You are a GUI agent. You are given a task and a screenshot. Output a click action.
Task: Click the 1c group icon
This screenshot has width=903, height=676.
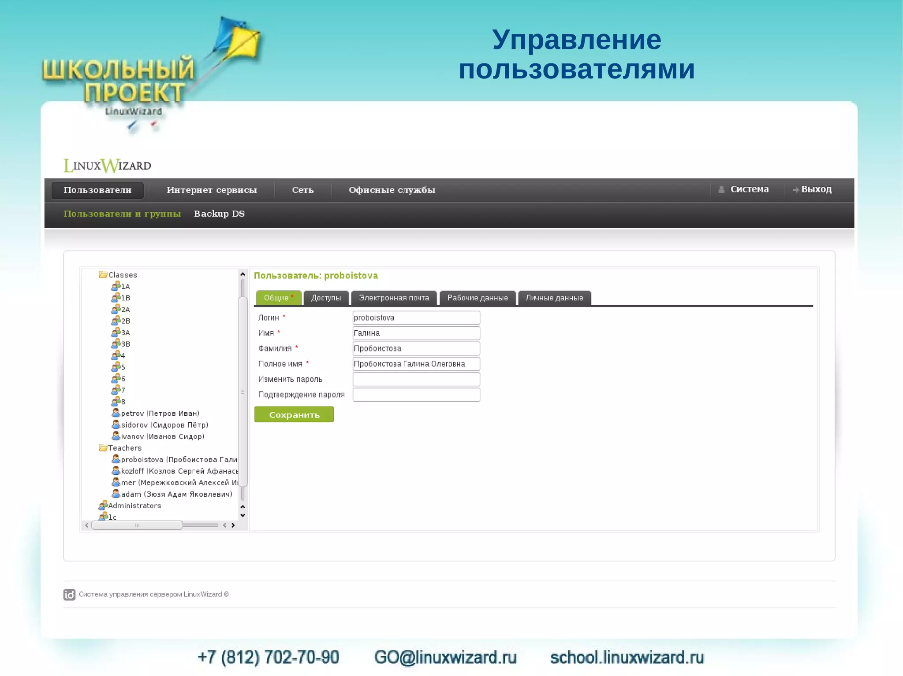103,516
